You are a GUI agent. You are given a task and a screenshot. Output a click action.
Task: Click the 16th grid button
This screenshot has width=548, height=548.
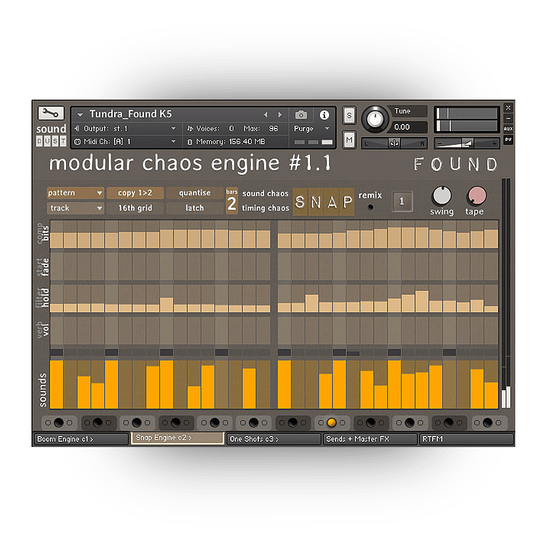pyautogui.click(x=135, y=208)
